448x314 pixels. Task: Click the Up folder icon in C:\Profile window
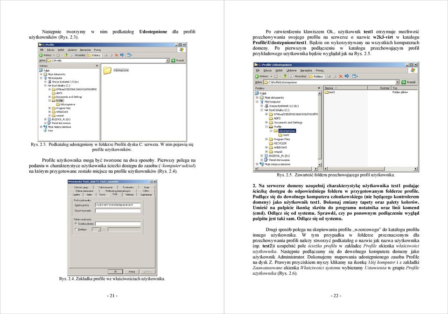66,55
